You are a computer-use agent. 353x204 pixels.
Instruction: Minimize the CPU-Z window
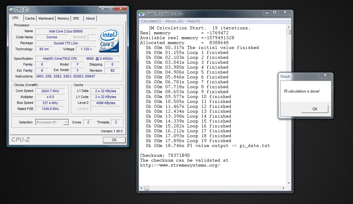click(102, 9)
